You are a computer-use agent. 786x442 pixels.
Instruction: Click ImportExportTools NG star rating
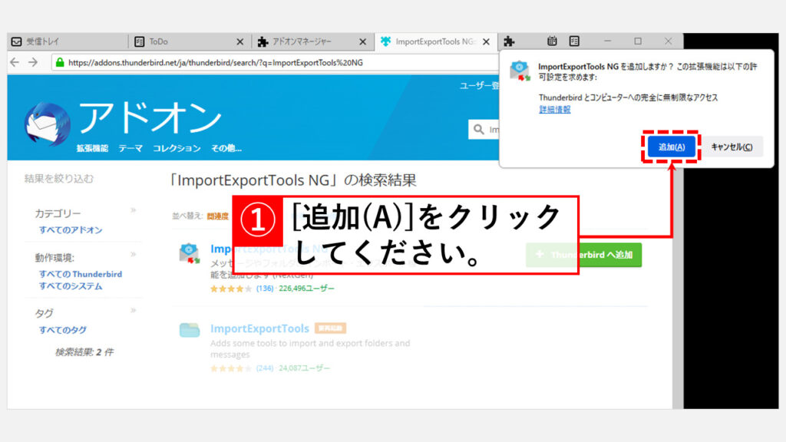(x=231, y=289)
